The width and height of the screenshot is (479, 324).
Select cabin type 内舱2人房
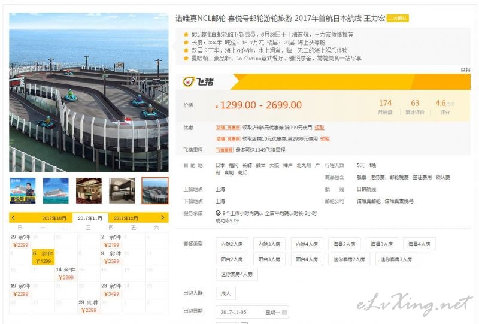coord(232,244)
